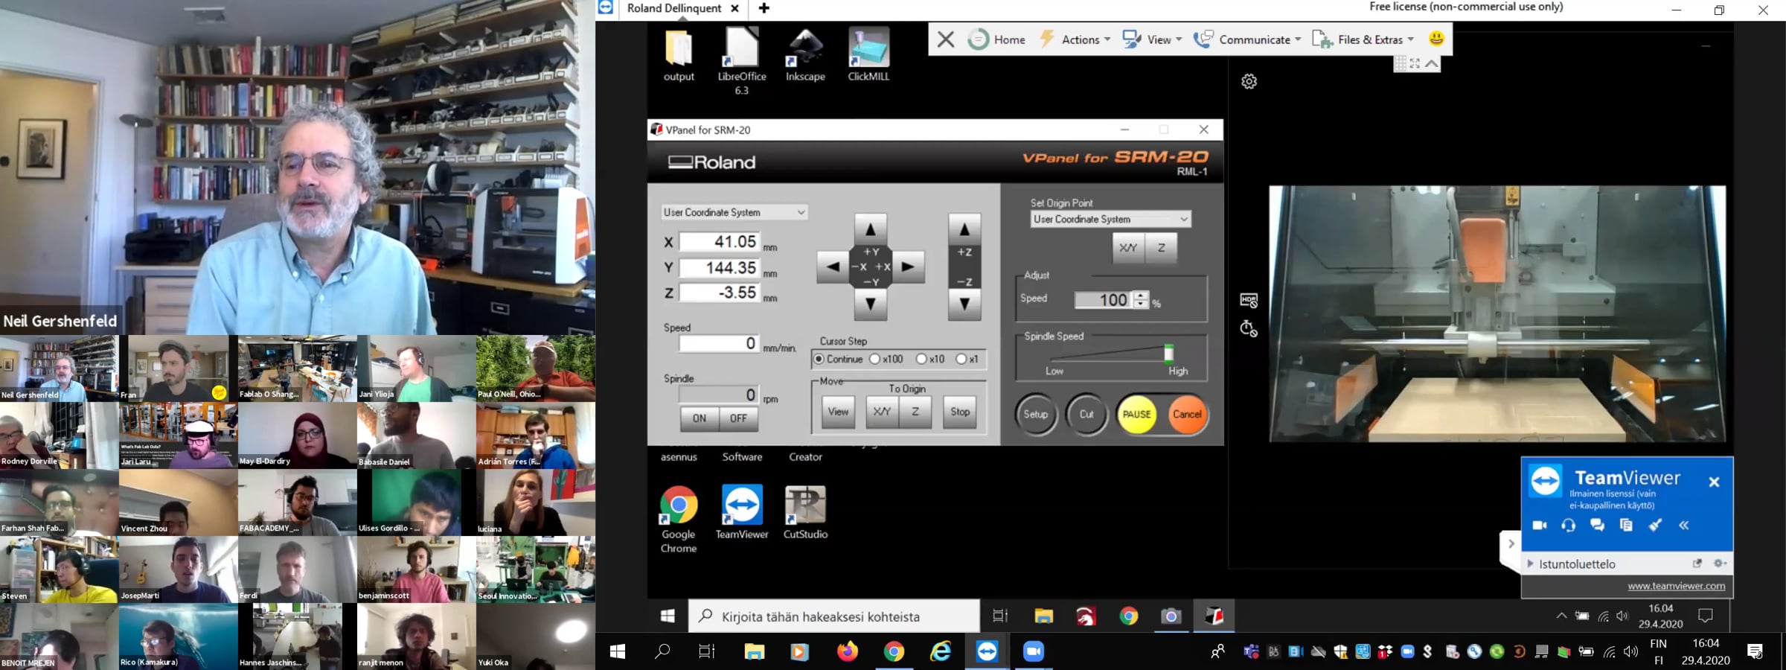Launch the ClickMILL desktop shortcut
This screenshot has width=1786, height=670.
tap(868, 55)
